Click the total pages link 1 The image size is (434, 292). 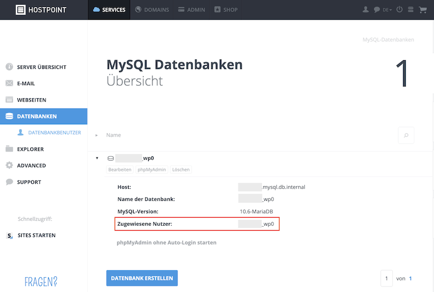pos(411,278)
